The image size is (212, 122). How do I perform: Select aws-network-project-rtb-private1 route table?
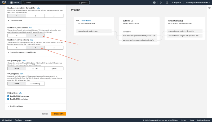click(185, 36)
